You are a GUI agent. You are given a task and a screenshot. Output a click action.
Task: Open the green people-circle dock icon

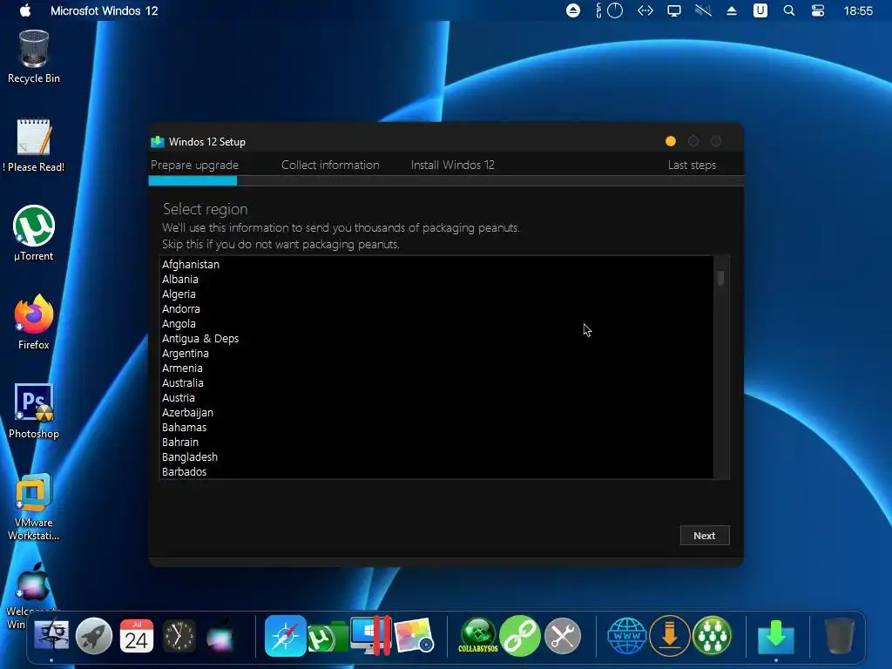coord(712,635)
